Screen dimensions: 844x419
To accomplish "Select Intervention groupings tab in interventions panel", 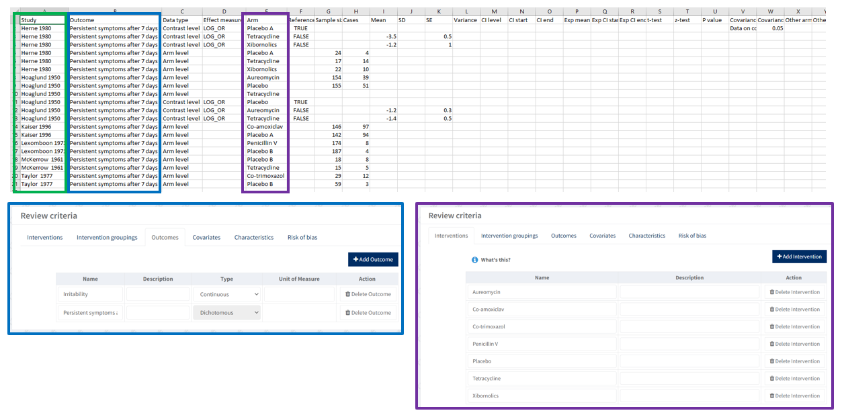I will (x=509, y=236).
